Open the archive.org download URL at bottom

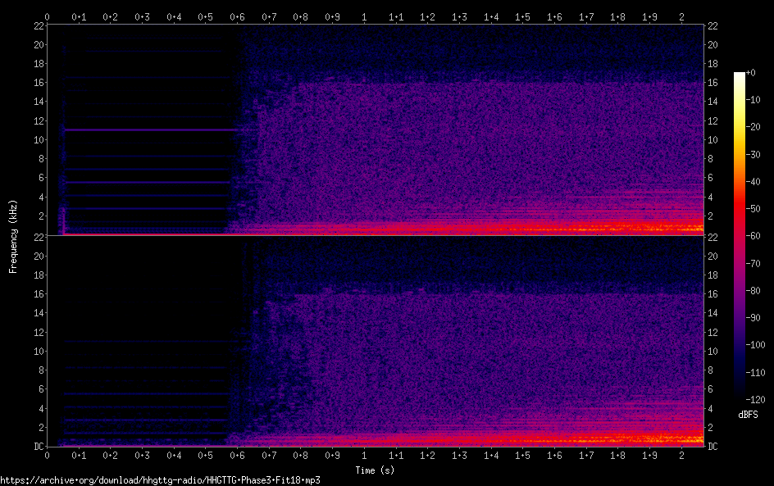(x=160, y=480)
